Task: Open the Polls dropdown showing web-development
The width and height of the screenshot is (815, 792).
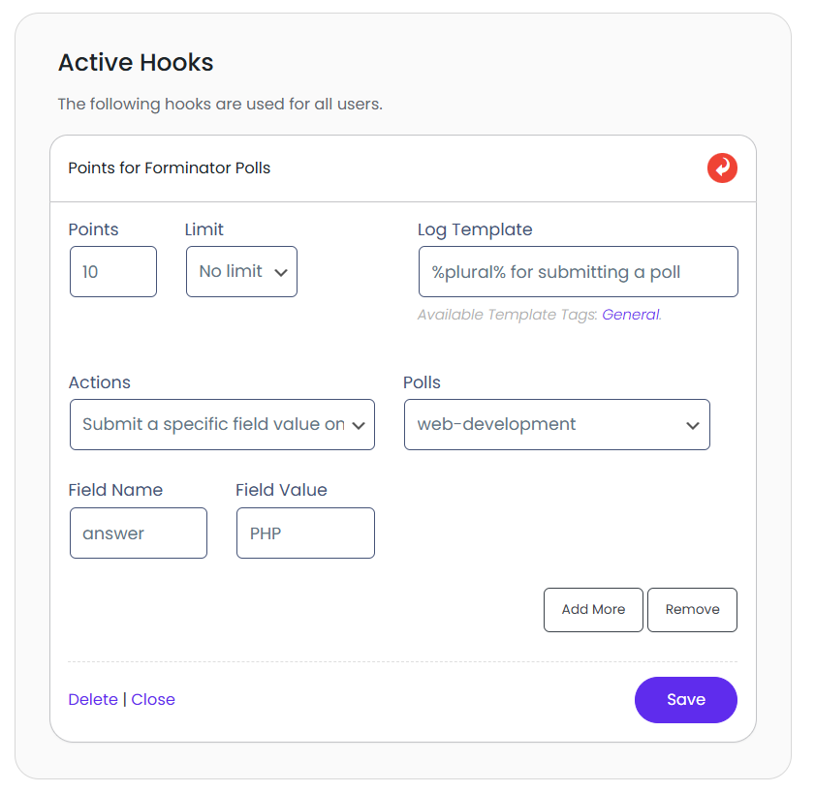Action: point(556,425)
